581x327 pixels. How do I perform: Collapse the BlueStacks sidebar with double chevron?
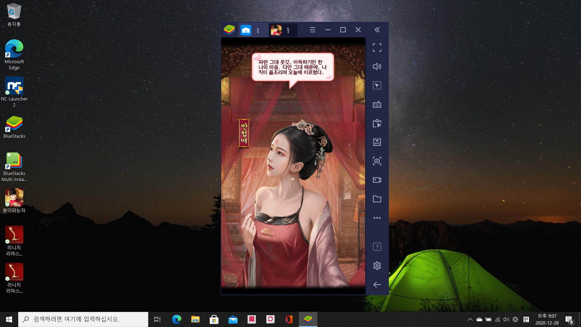pos(377,30)
